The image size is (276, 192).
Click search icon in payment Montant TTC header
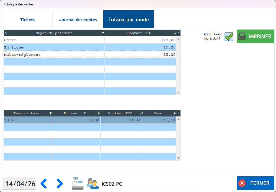point(175,33)
